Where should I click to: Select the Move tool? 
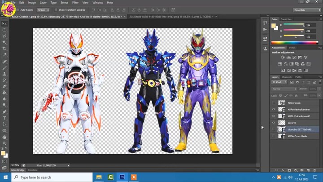click(x=4, y=24)
